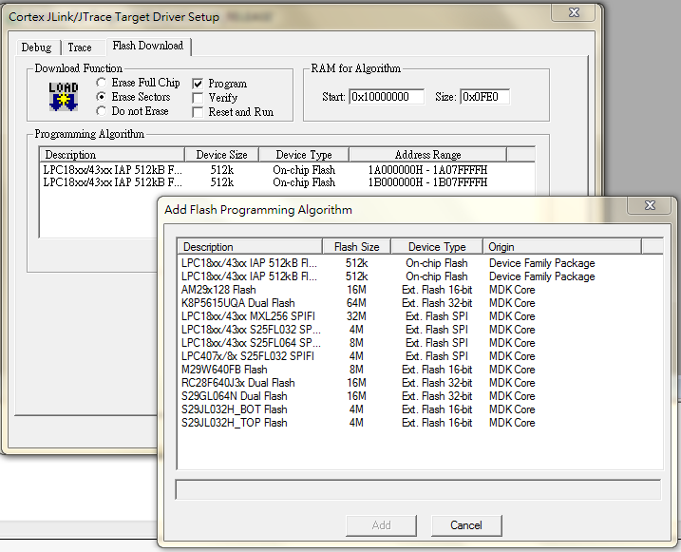Cancel the Add Flash Programming Algorithm dialog
This screenshot has width=681, height=552.
(x=466, y=525)
